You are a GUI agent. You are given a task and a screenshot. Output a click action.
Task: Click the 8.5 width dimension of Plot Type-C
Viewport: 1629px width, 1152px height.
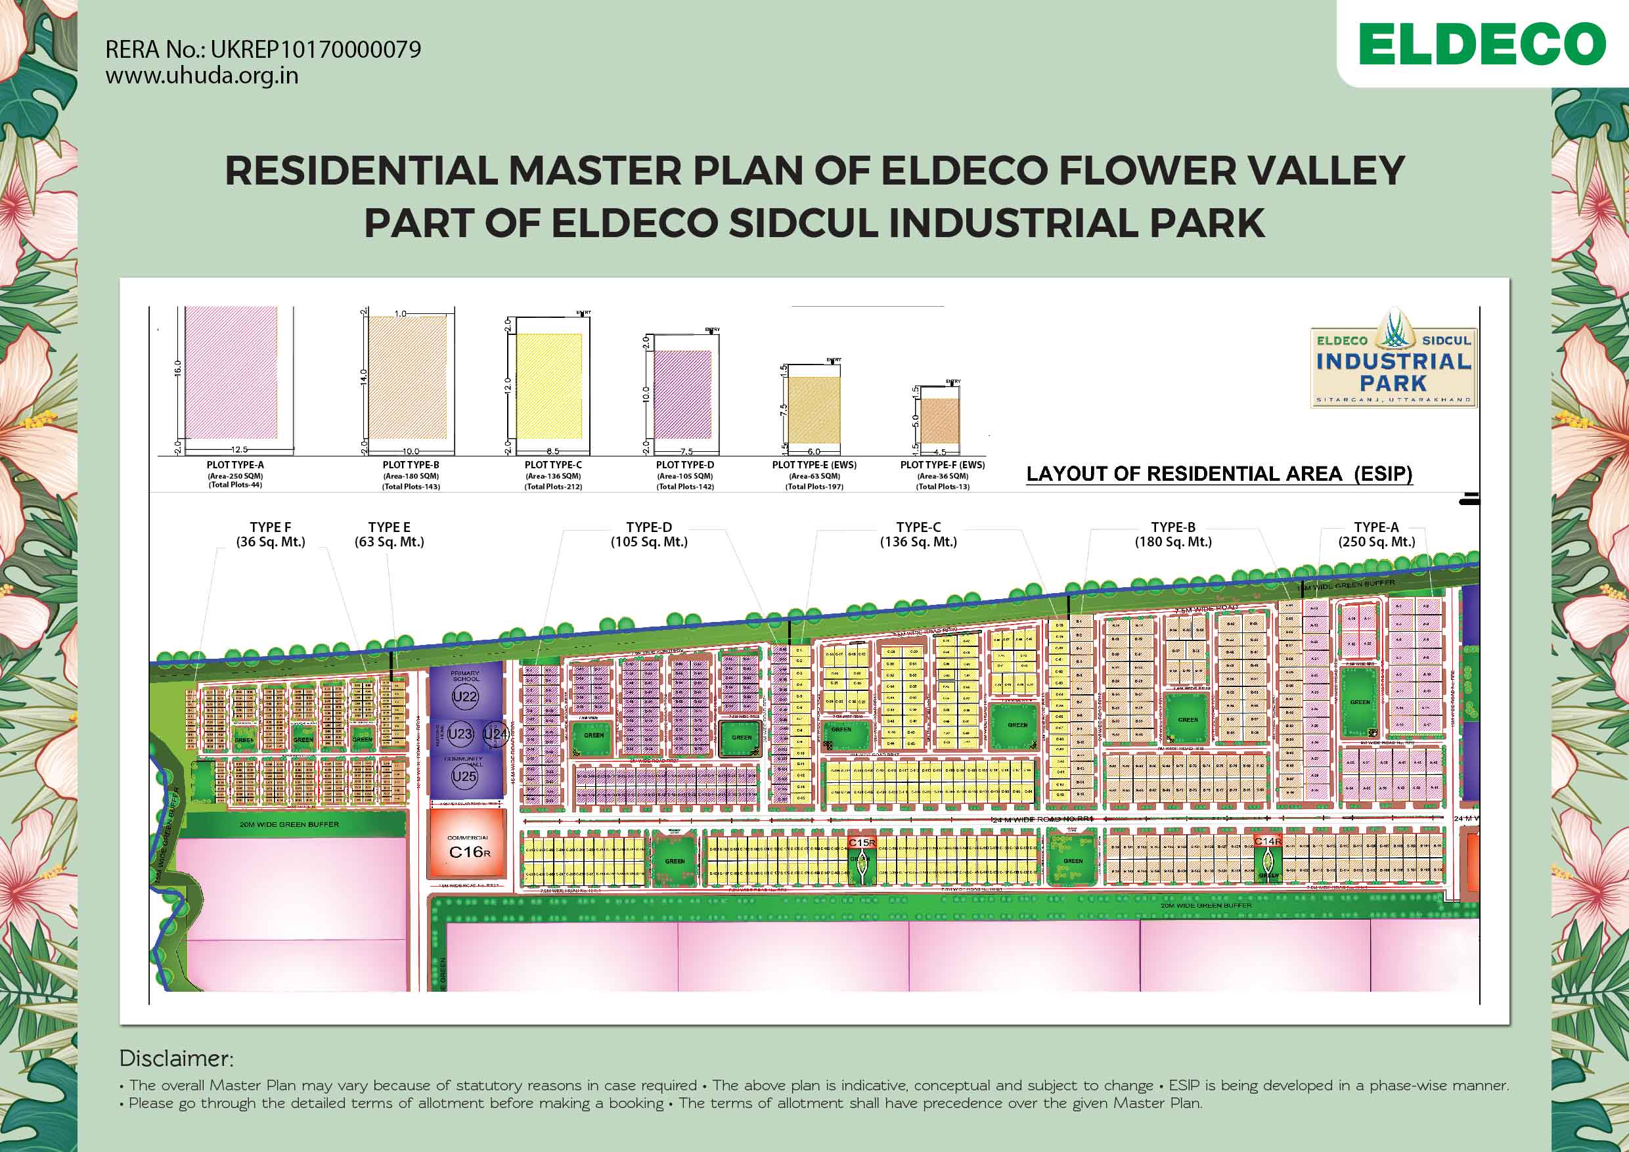552,451
